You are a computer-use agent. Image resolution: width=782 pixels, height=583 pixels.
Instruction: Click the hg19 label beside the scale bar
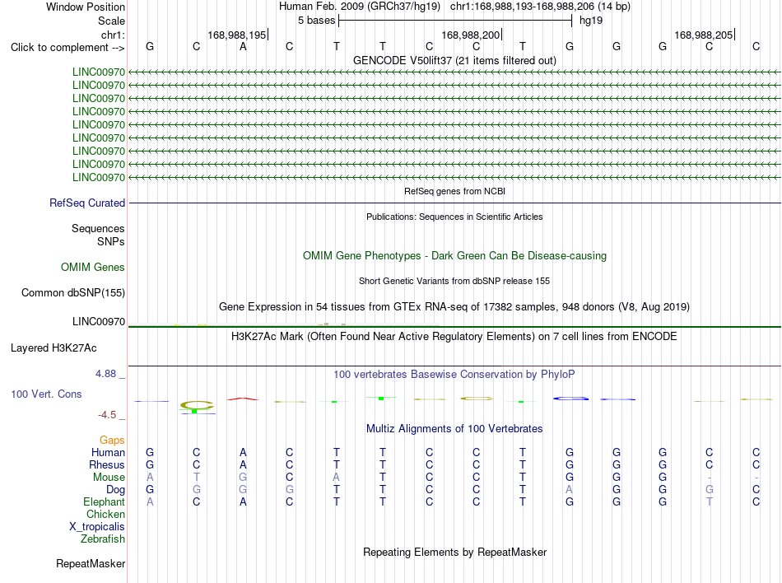pyautogui.click(x=590, y=21)
